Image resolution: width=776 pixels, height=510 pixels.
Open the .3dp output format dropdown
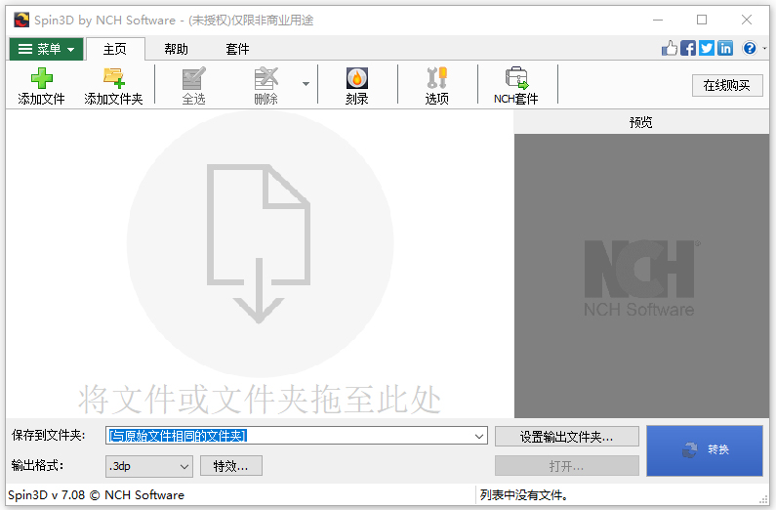(149, 466)
